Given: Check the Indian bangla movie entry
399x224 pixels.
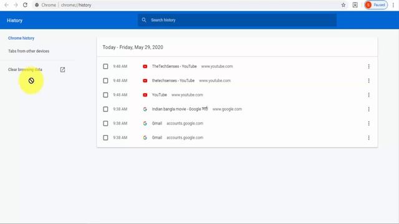Looking at the screenshot, I should coord(105,109).
